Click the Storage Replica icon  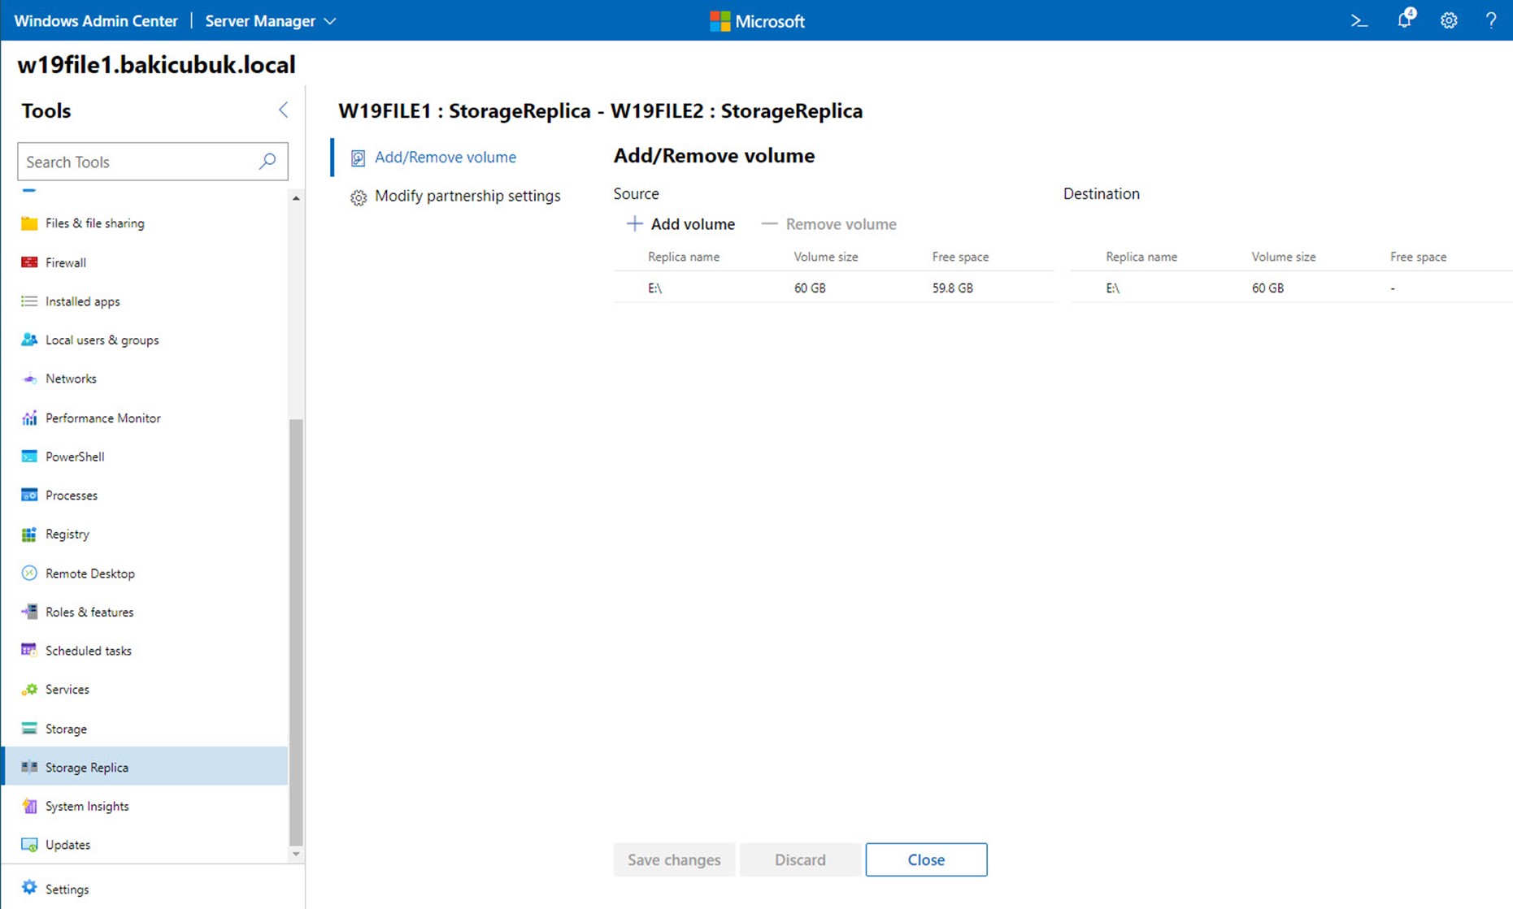click(x=29, y=767)
